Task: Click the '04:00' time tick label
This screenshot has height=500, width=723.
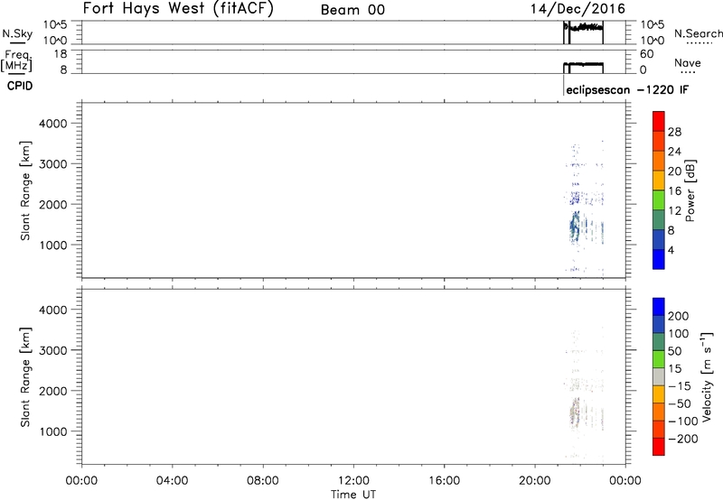Action: click(172, 481)
